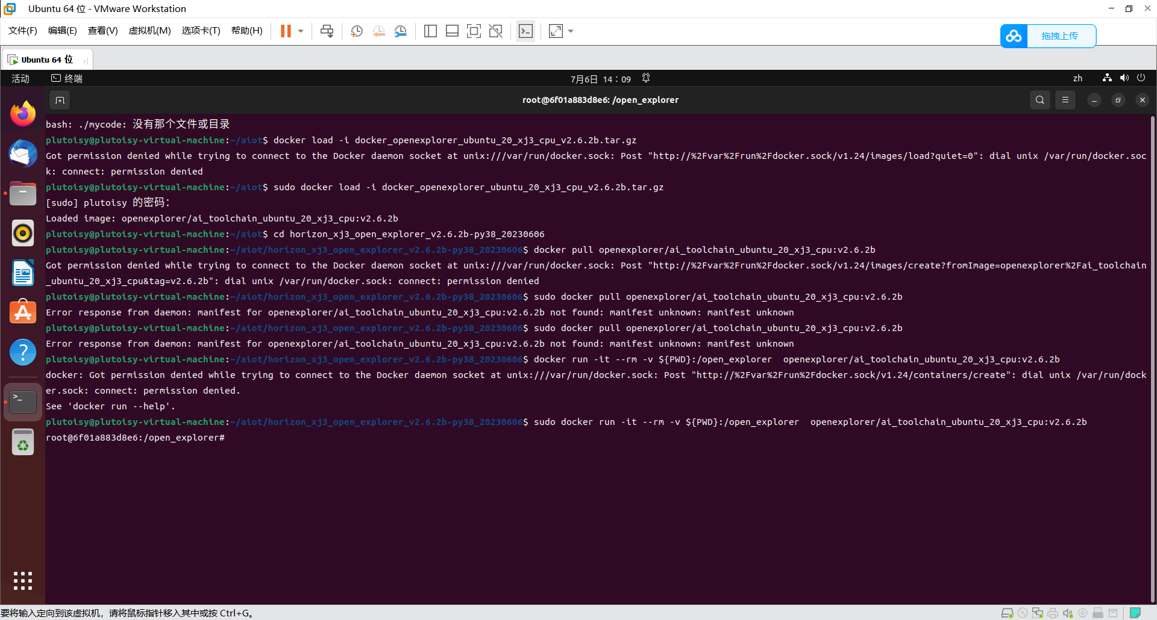Open the 选项卡(T) menu
Viewport: 1157px width, 620px height.
click(x=201, y=31)
